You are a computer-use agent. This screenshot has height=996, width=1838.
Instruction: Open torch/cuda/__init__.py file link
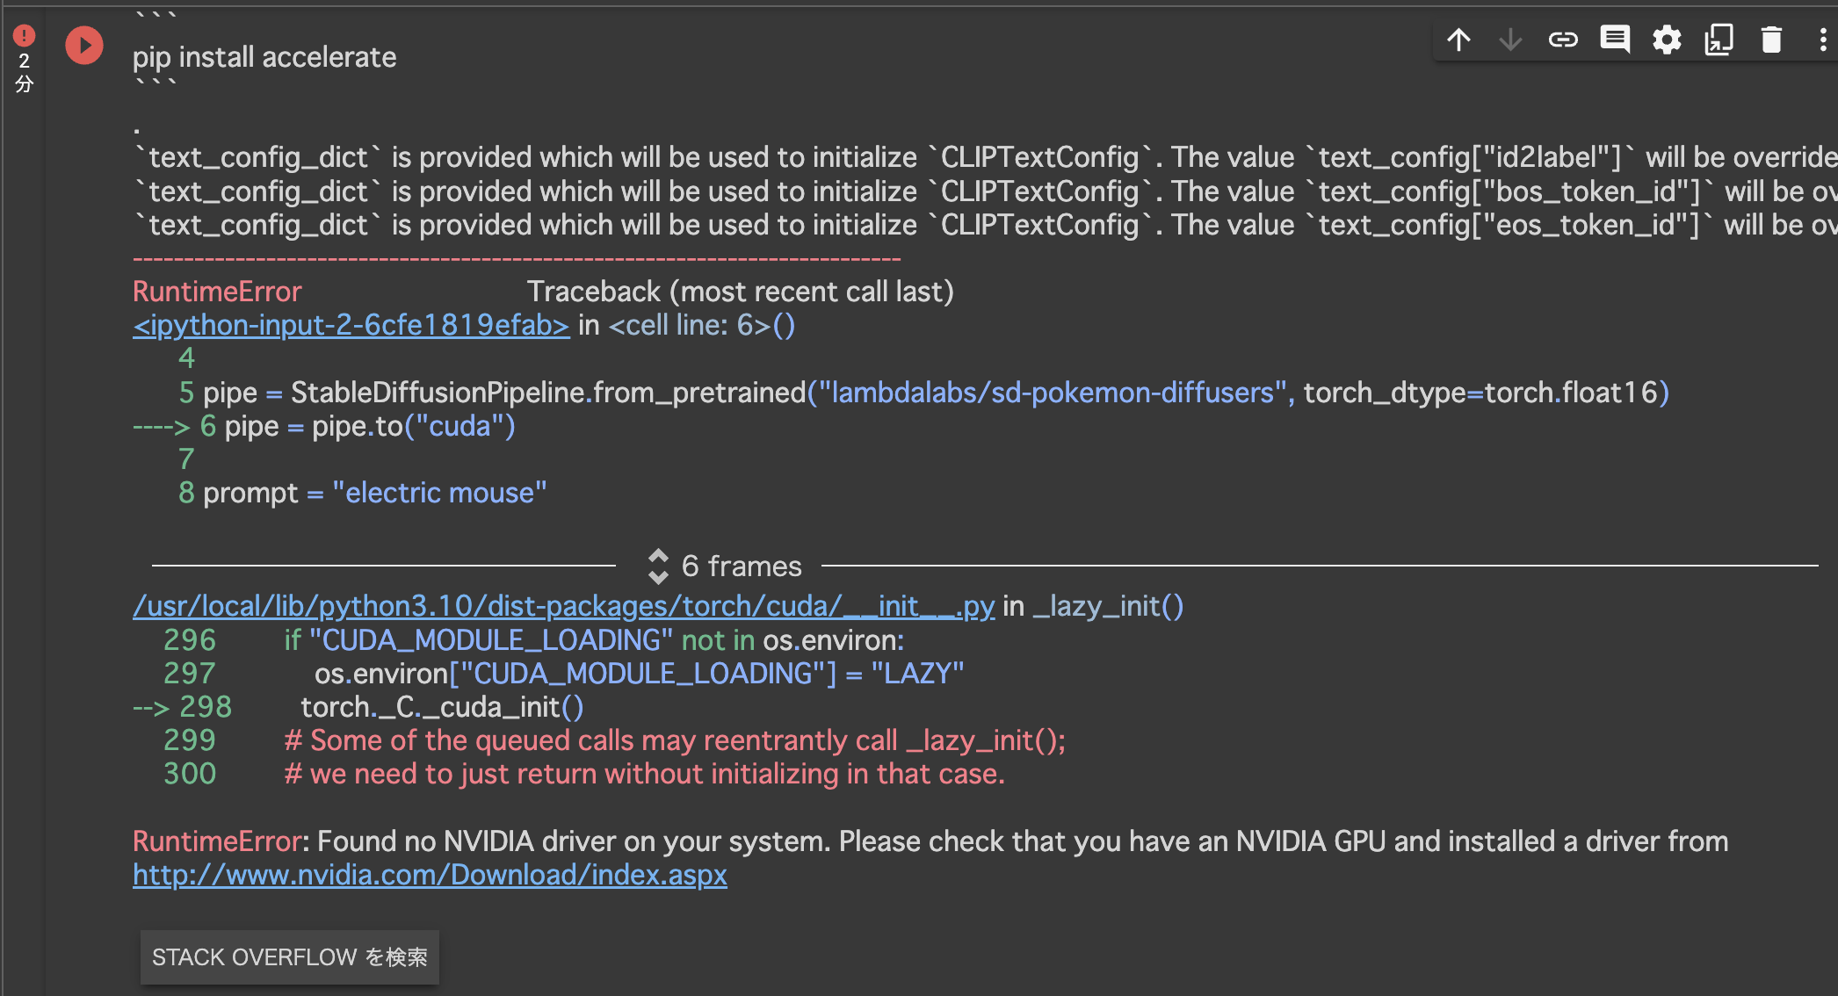pos(563,606)
